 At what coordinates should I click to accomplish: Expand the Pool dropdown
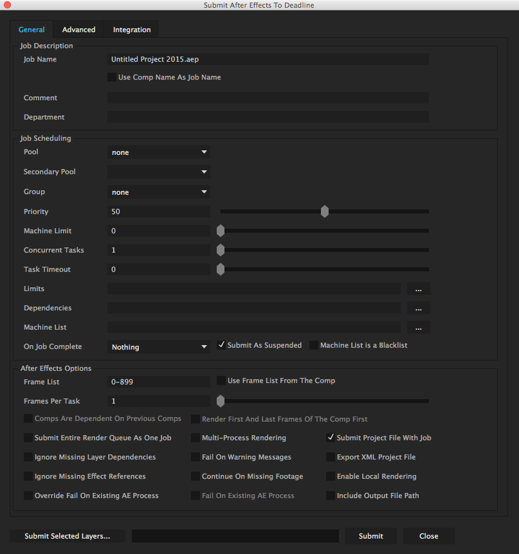coord(158,152)
